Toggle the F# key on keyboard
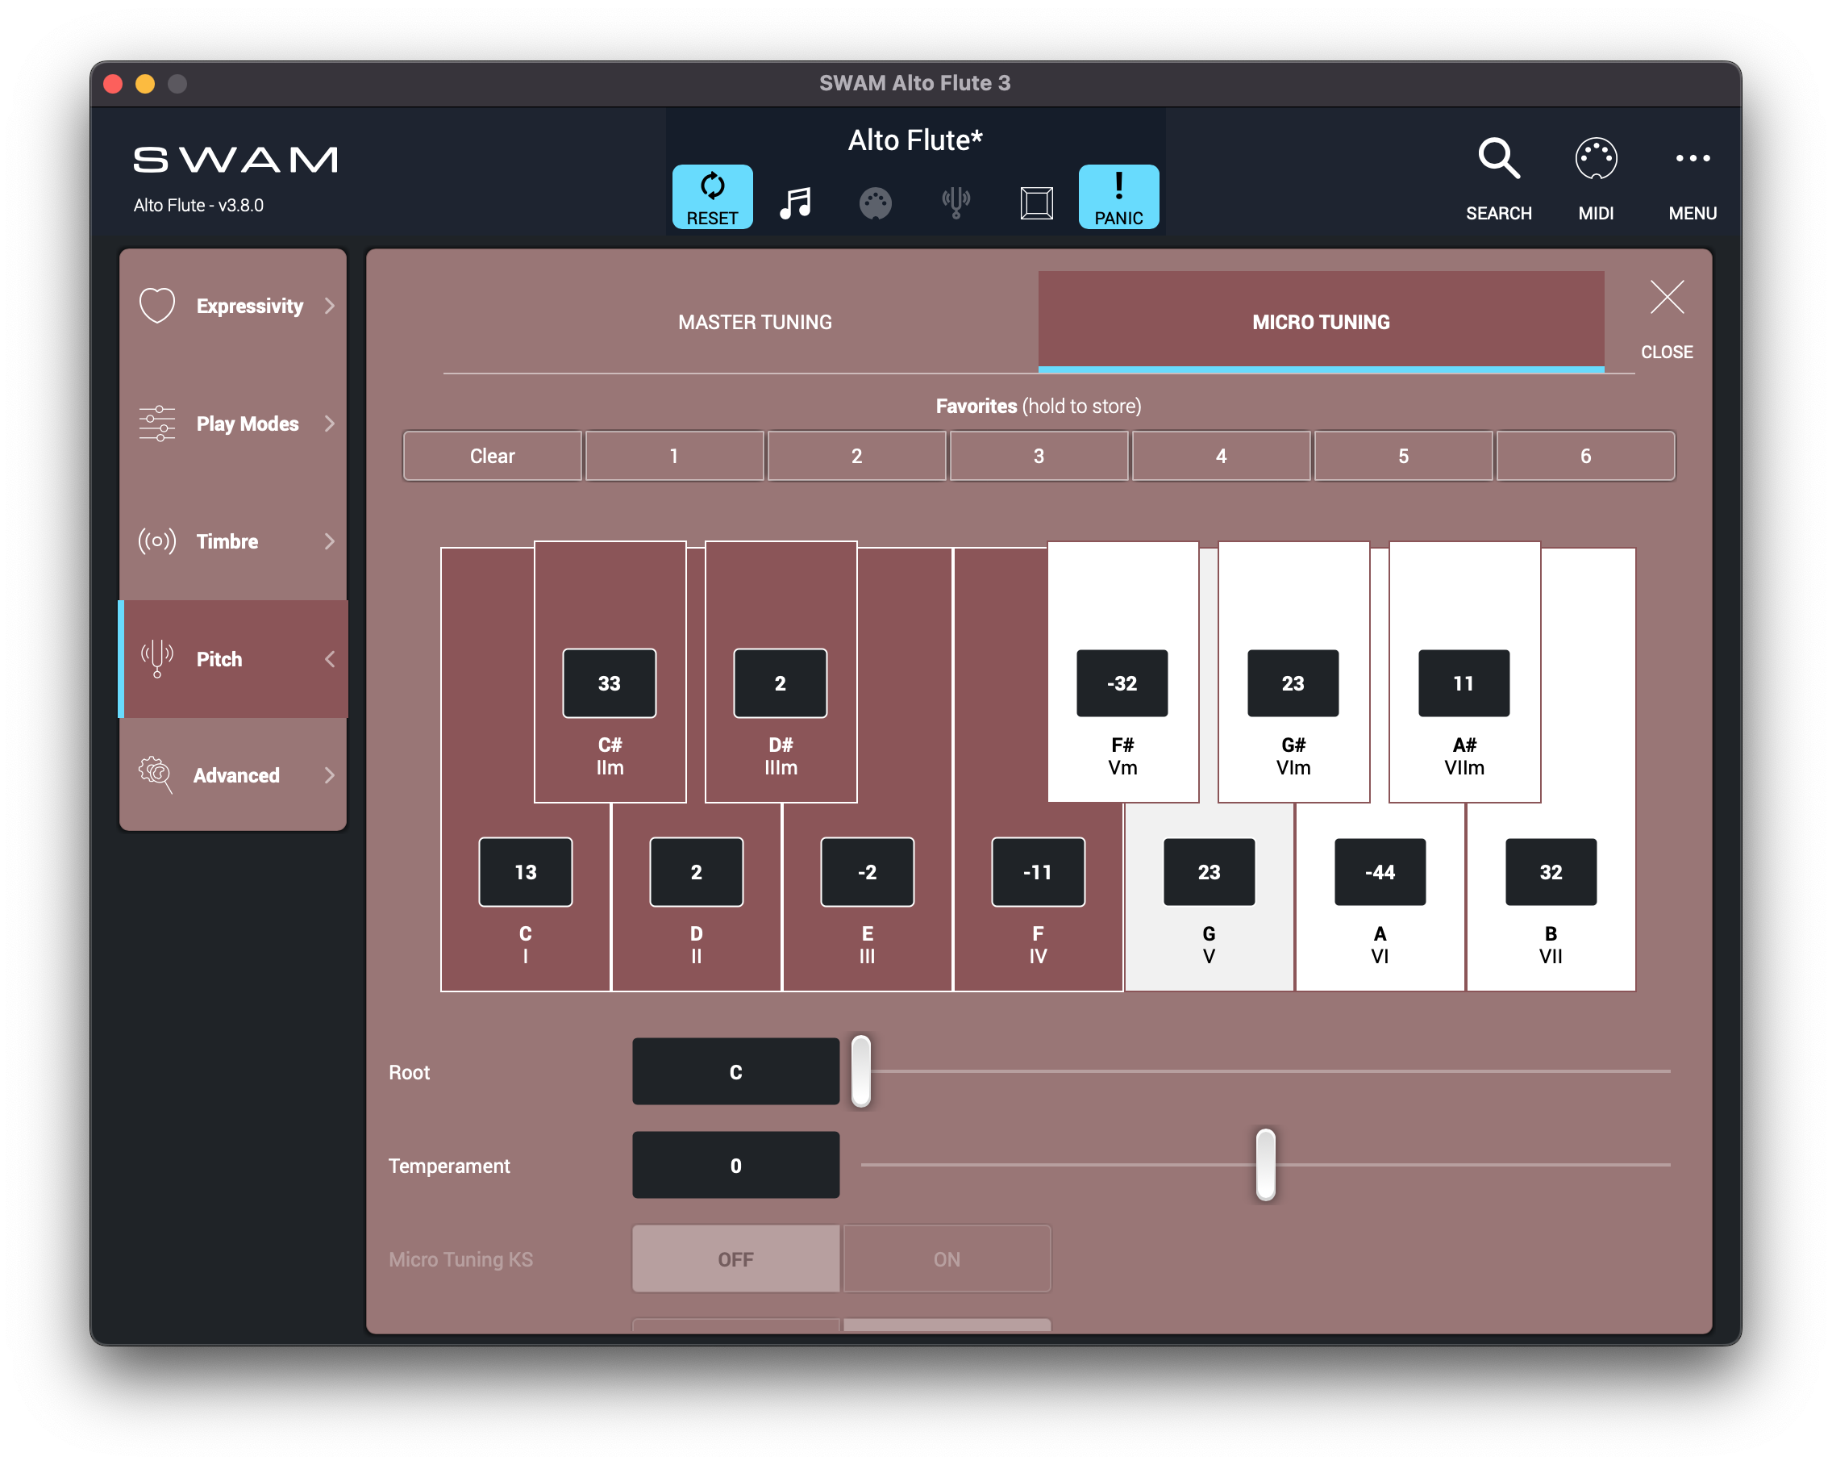The width and height of the screenshot is (1832, 1465). click(x=1122, y=595)
